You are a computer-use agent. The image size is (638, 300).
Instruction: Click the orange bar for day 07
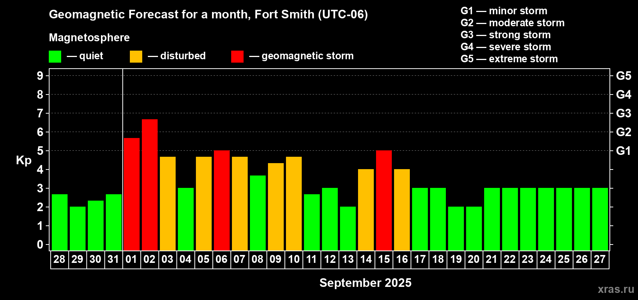click(x=240, y=204)
